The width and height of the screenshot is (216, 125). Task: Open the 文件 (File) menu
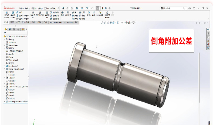click(21, 8)
